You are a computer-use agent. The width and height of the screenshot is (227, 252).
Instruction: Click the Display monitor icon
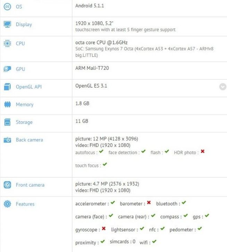coord(7,24)
